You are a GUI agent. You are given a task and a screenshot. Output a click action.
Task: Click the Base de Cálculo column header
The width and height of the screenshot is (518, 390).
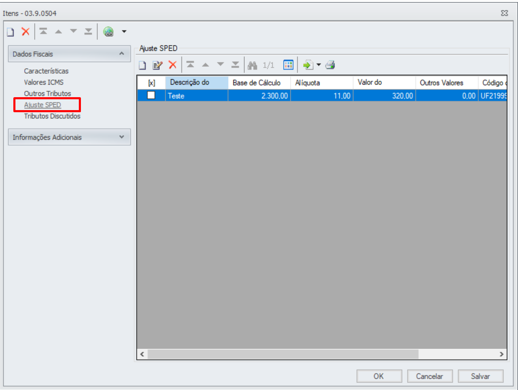tap(259, 83)
